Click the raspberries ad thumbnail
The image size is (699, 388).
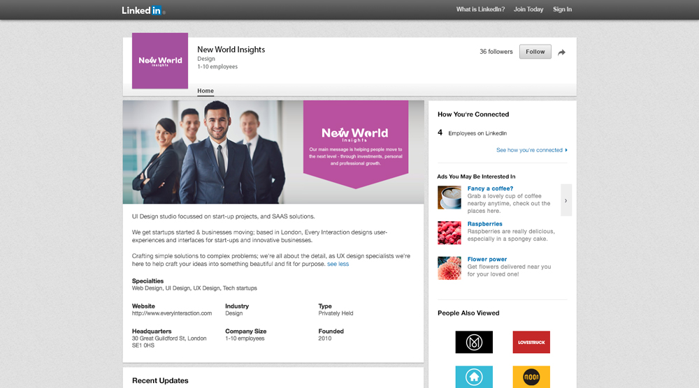(x=449, y=232)
